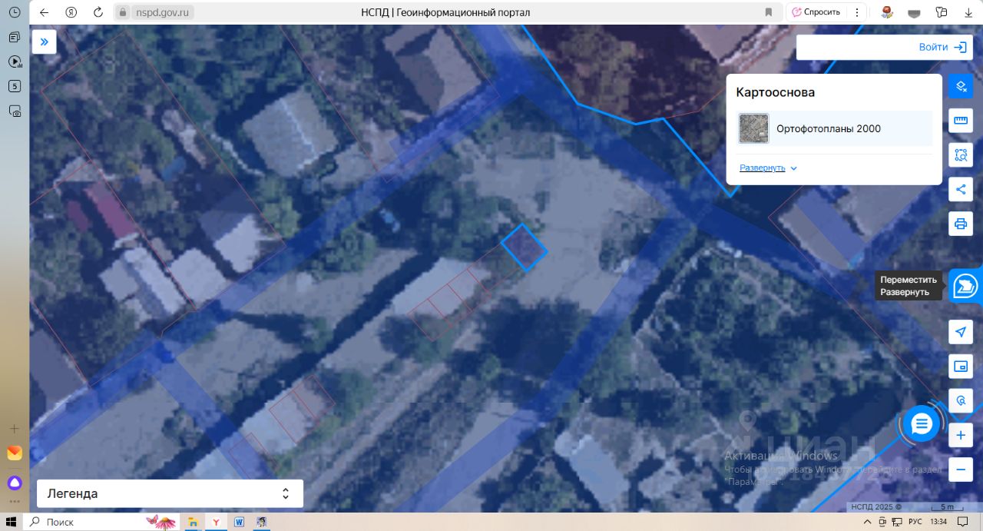Image resolution: width=983 pixels, height=531 pixels.
Task: Open the map layers tool
Action: [960, 86]
